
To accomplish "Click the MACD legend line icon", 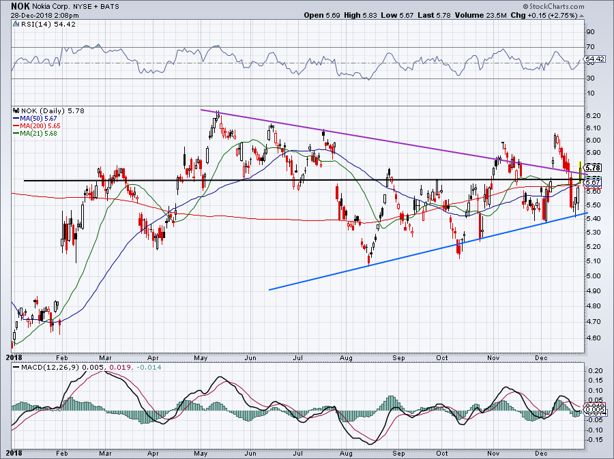I will tap(16, 368).
